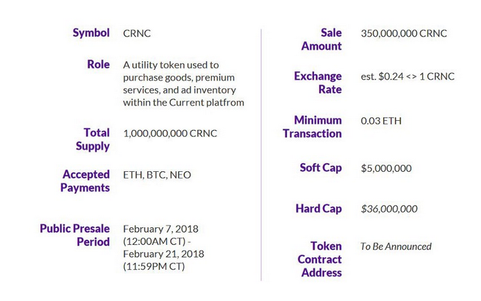481x301 pixels.
Task: Select the est. $0.24 exchange rate value
Action: pos(408,76)
